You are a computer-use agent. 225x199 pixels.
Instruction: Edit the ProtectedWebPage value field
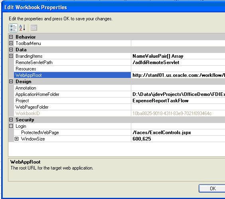click(x=178, y=133)
